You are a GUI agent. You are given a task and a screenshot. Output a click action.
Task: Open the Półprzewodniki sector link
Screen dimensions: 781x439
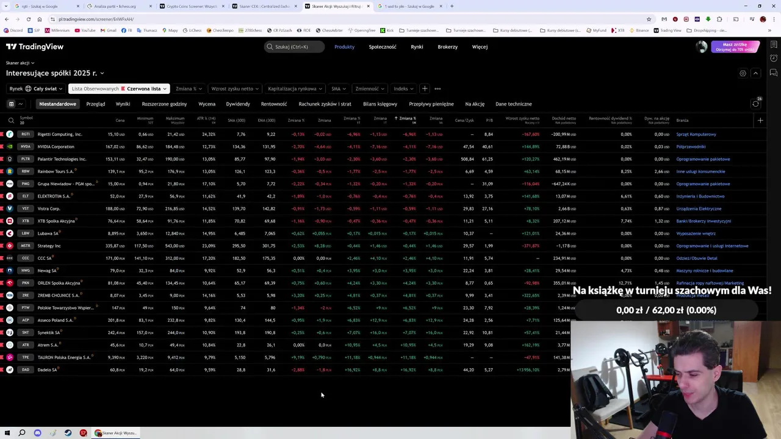coord(691,146)
